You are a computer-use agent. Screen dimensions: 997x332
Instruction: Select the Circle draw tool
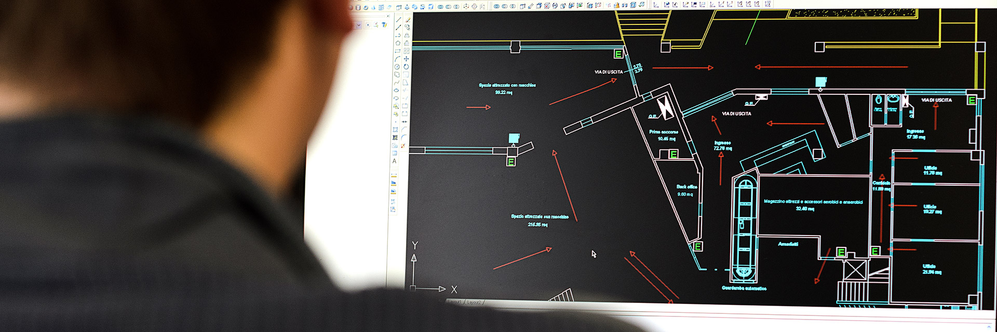point(398,66)
